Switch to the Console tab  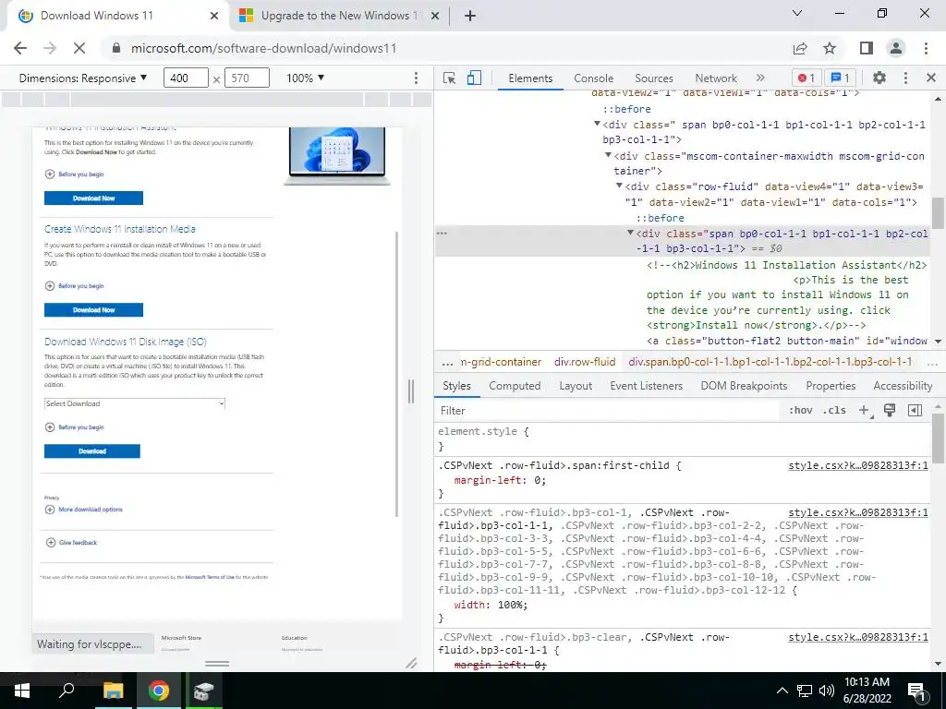coord(594,78)
